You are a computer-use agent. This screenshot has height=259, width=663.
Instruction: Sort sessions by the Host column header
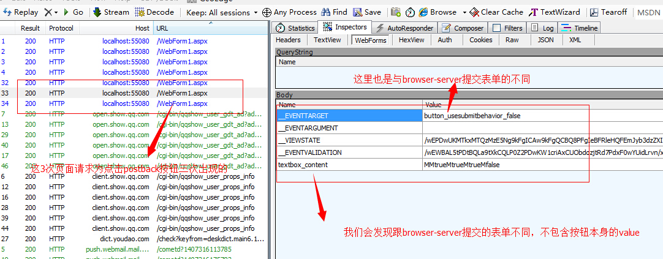[x=116, y=28]
